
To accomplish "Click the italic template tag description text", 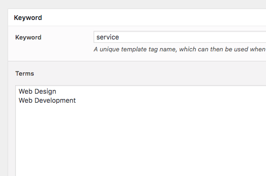I will click(180, 49).
